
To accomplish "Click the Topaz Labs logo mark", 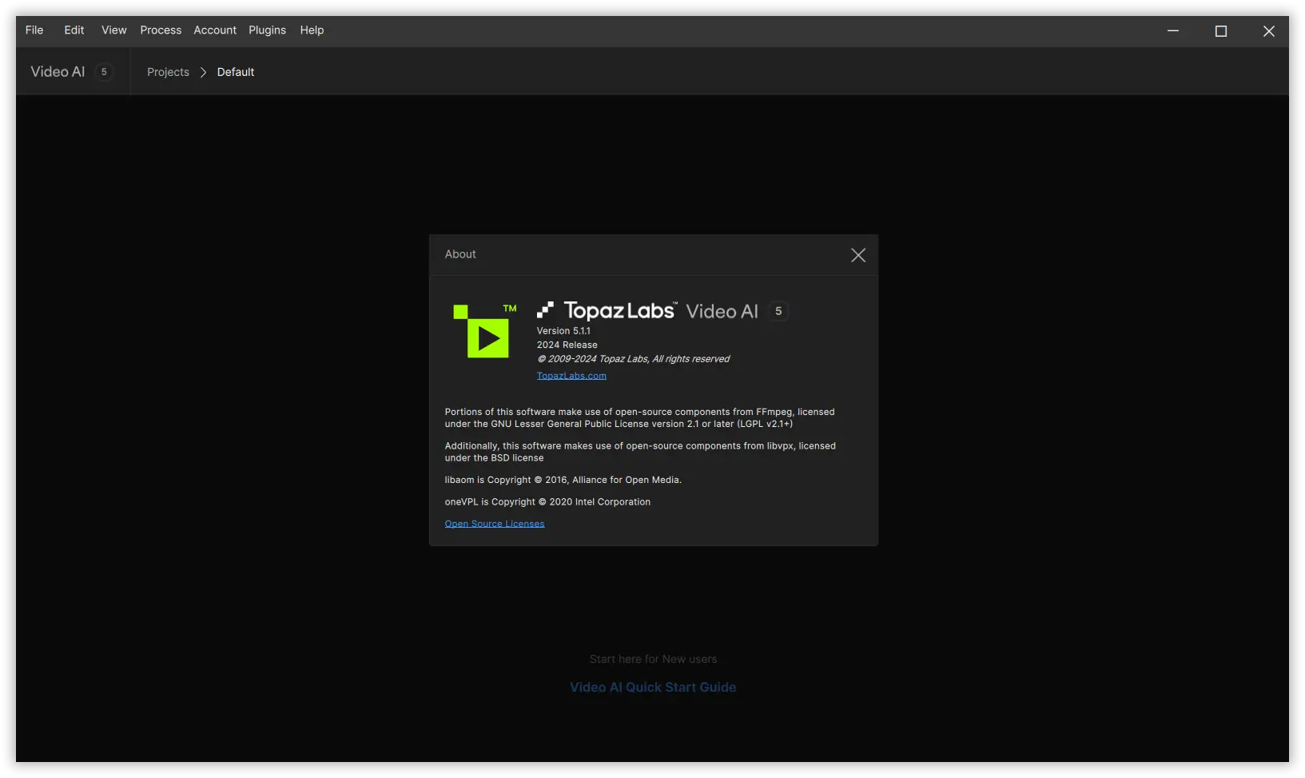I will 545,310.
